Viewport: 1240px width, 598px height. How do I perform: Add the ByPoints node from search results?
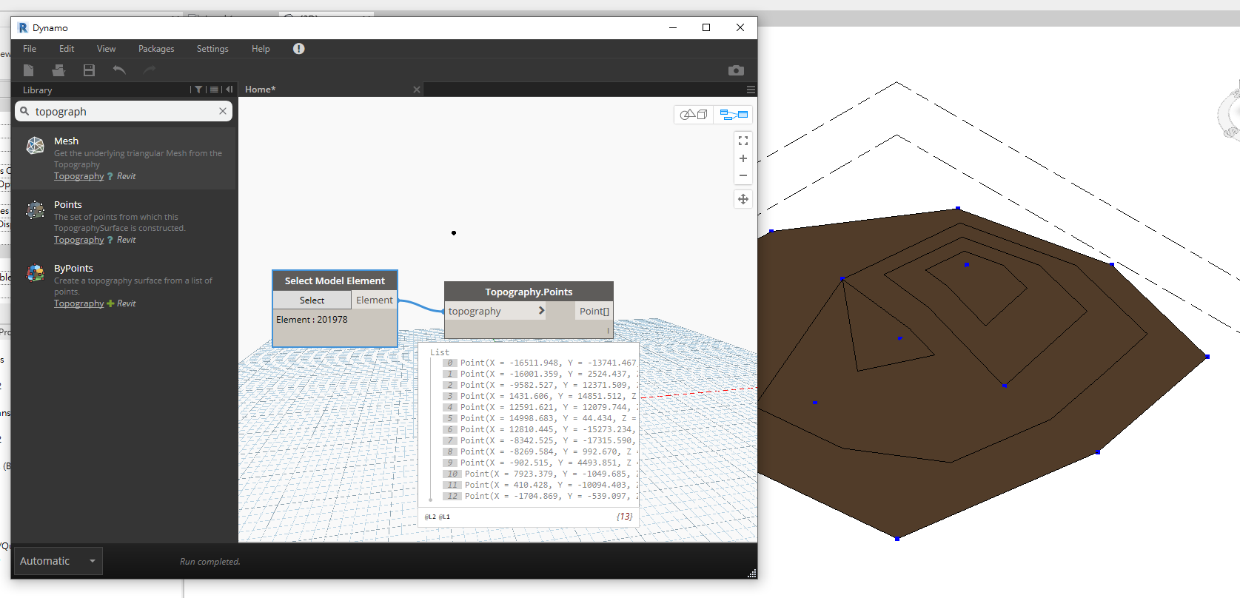[x=124, y=286]
